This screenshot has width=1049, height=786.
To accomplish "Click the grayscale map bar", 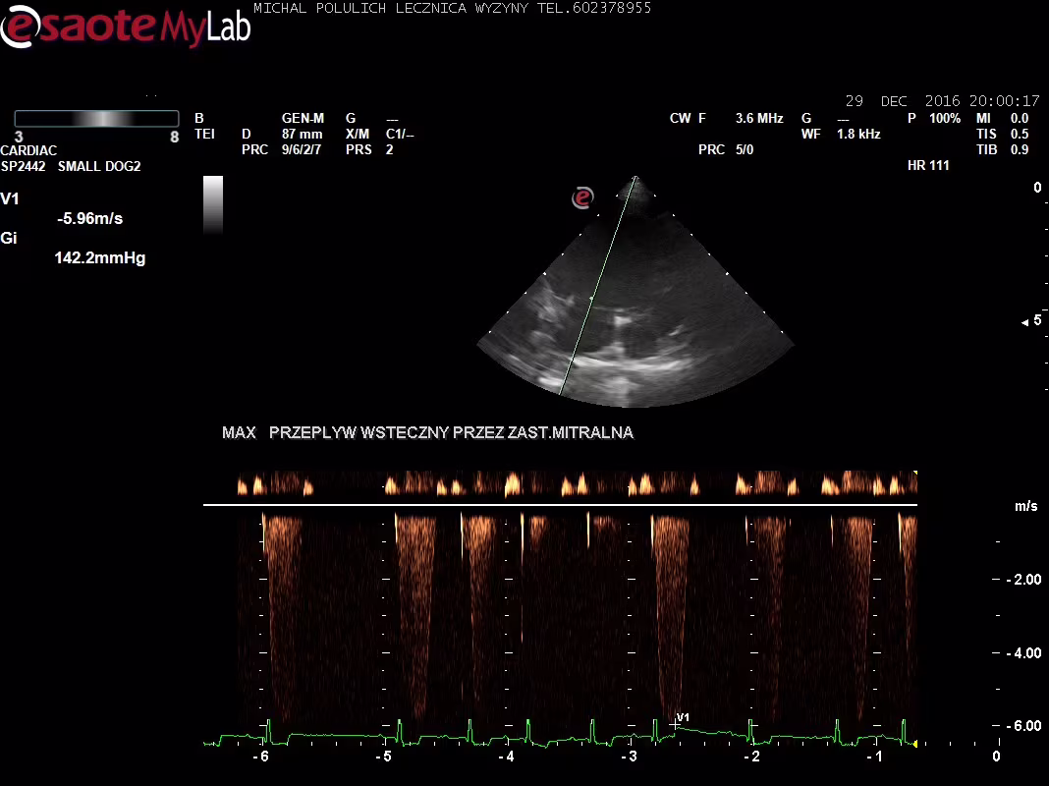I will [213, 204].
